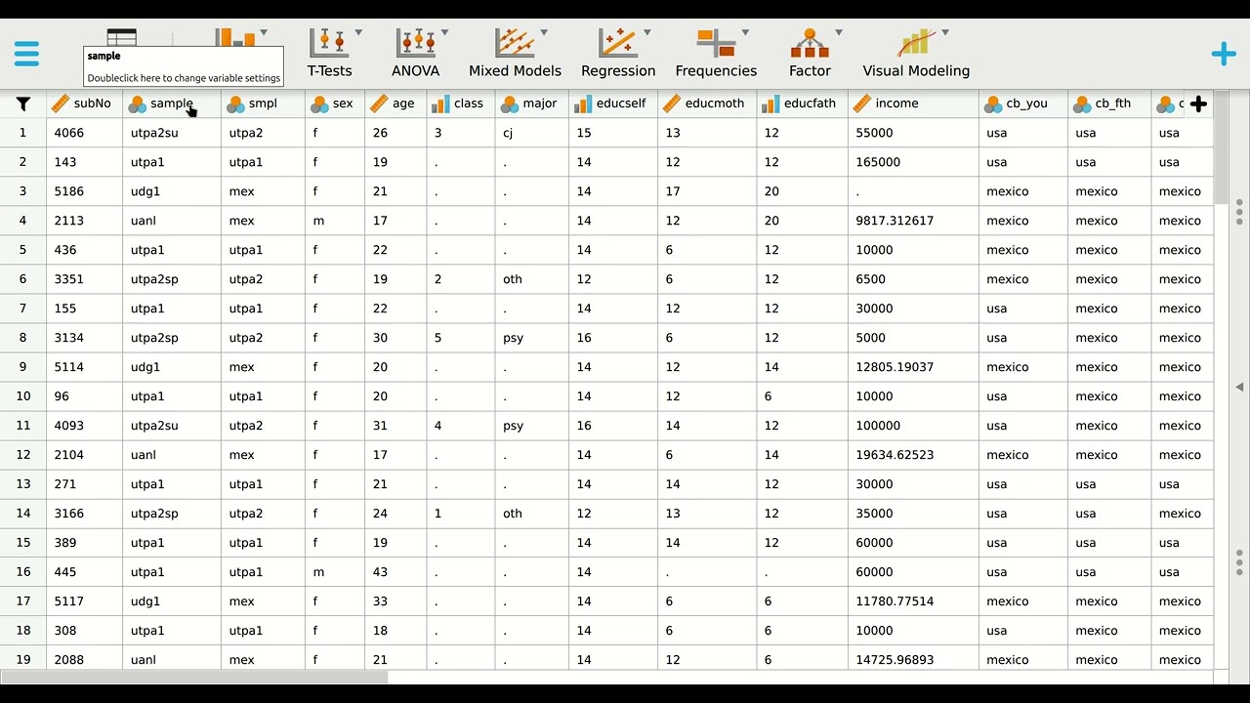Click income value '12805.19037'
Image resolution: width=1250 pixels, height=703 pixels.
(913, 367)
